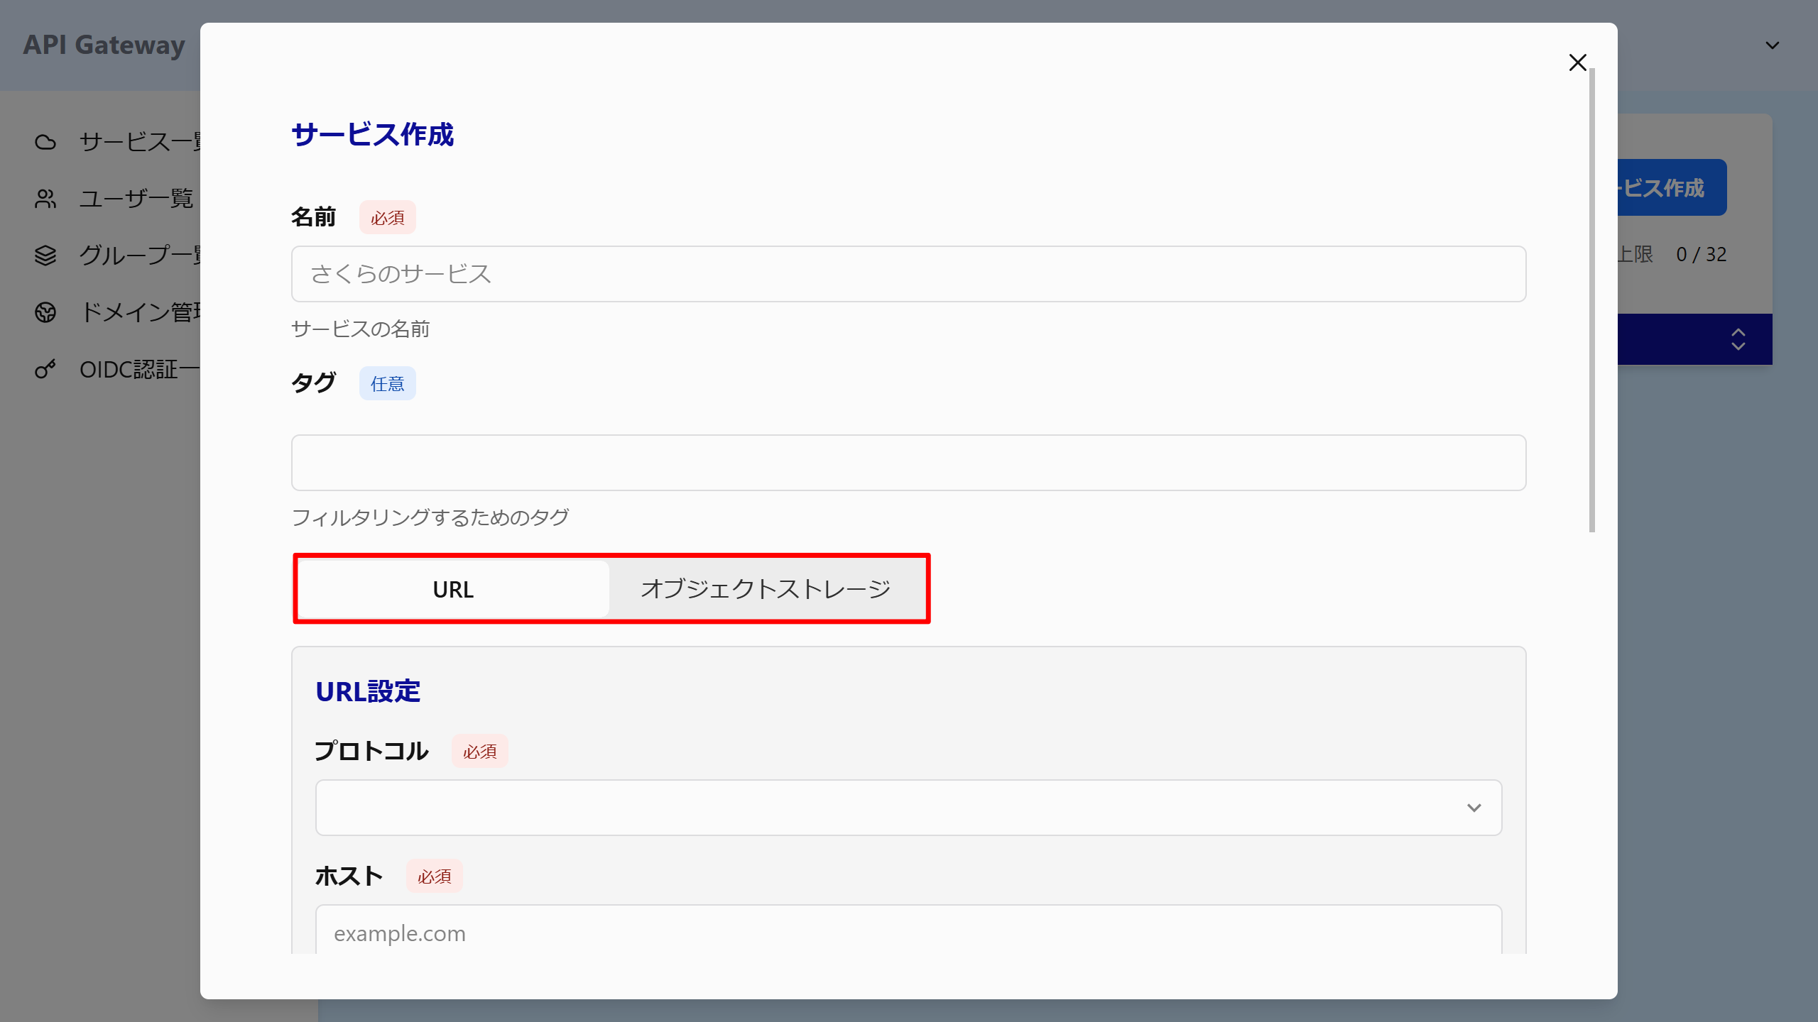Click the key icon for OIDC認証
The image size is (1818, 1022).
45,369
